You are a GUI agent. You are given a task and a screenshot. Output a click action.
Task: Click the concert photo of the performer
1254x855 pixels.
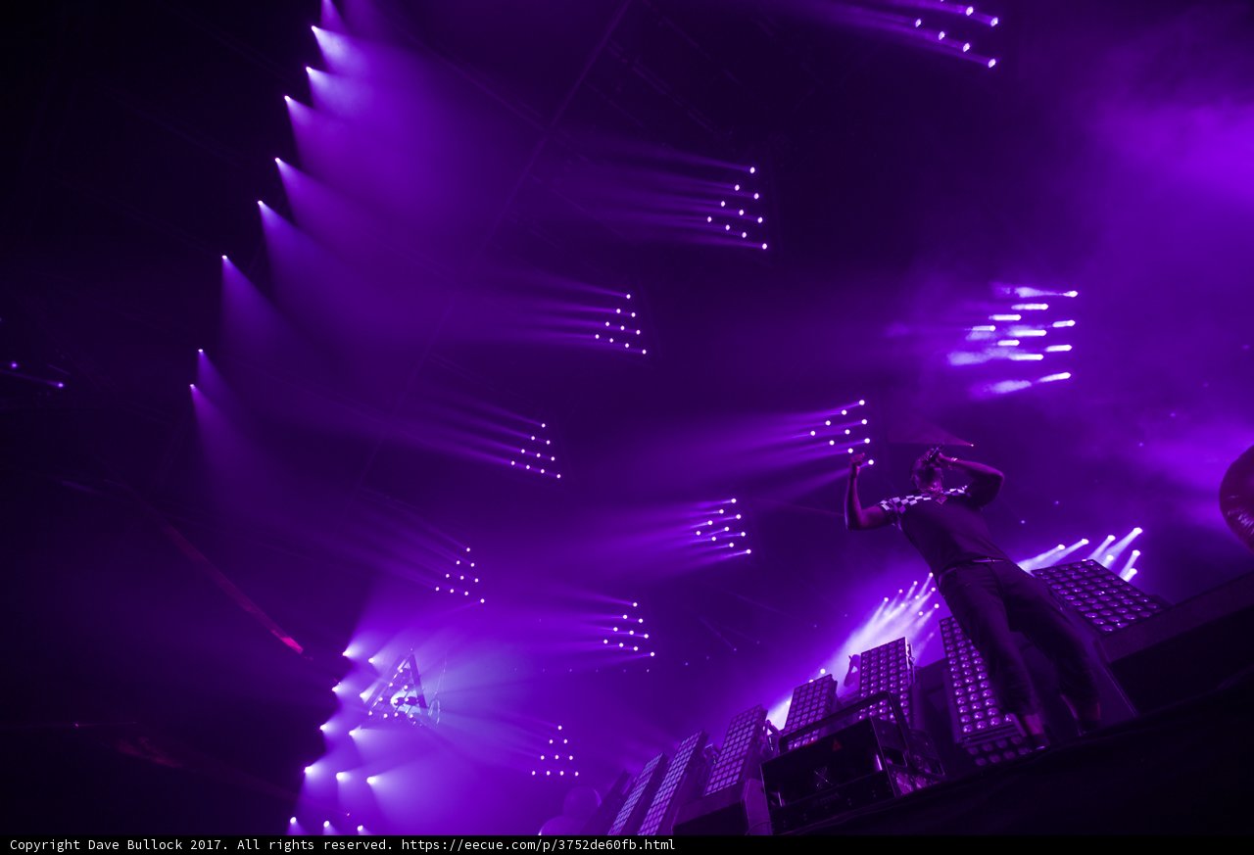point(627,417)
